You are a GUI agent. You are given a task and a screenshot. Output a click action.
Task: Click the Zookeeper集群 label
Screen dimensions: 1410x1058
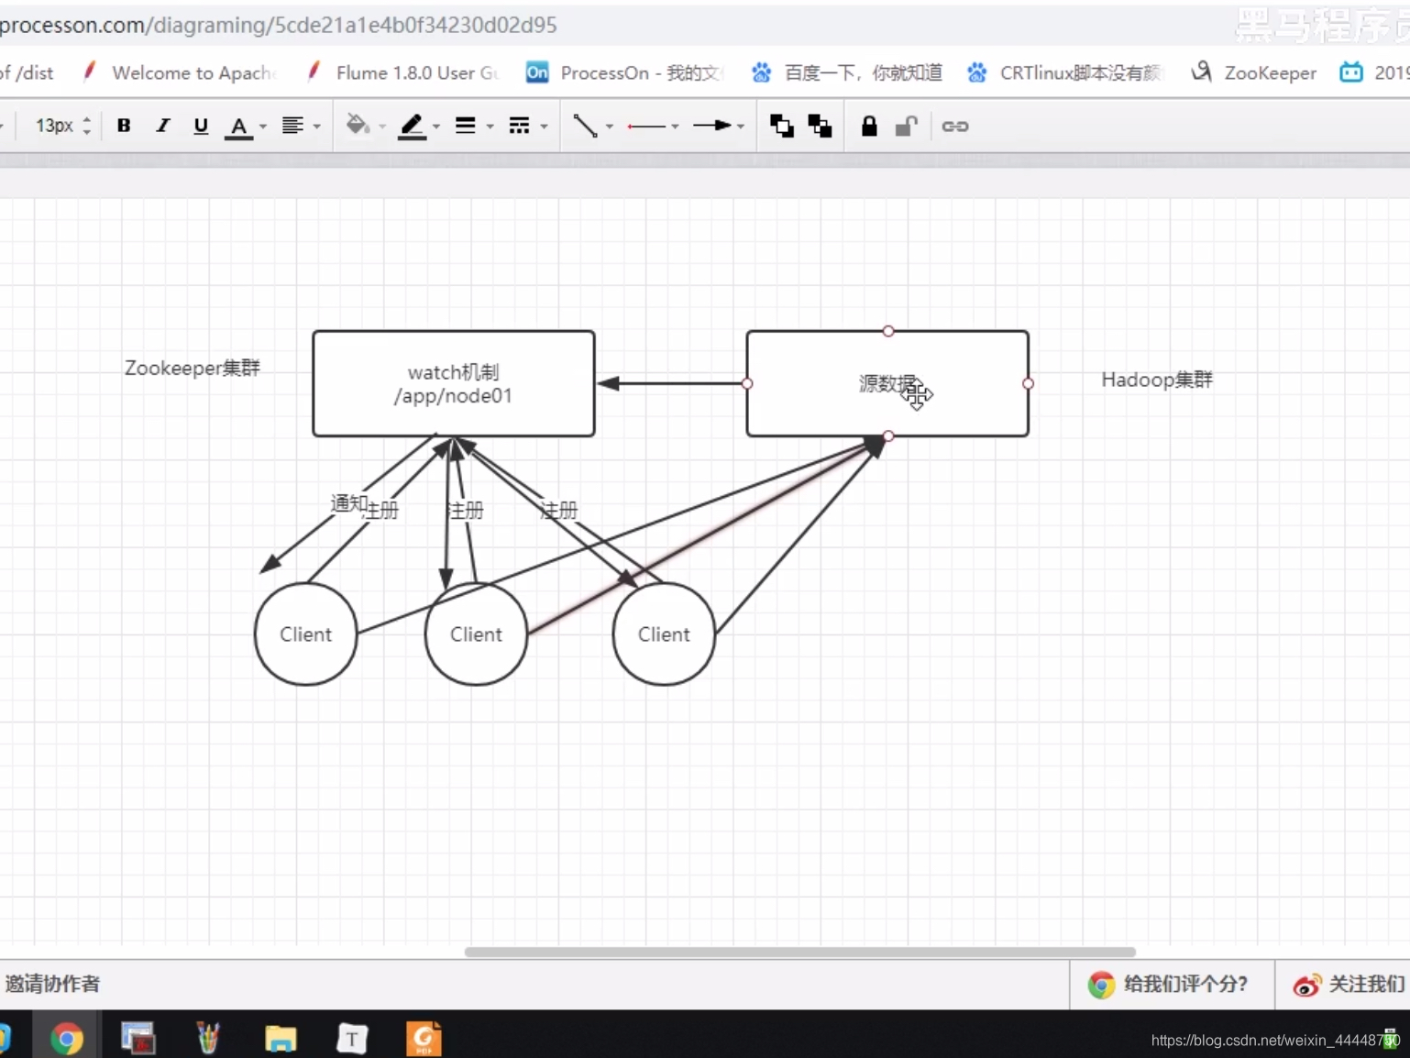tap(193, 368)
